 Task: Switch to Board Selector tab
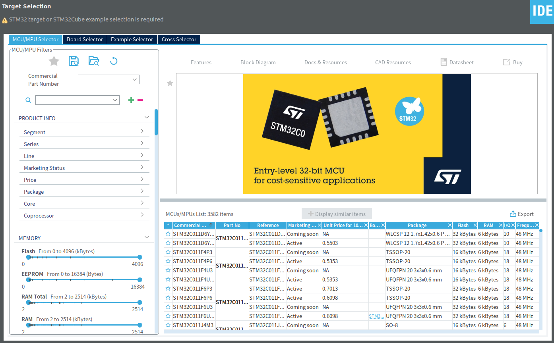85,39
